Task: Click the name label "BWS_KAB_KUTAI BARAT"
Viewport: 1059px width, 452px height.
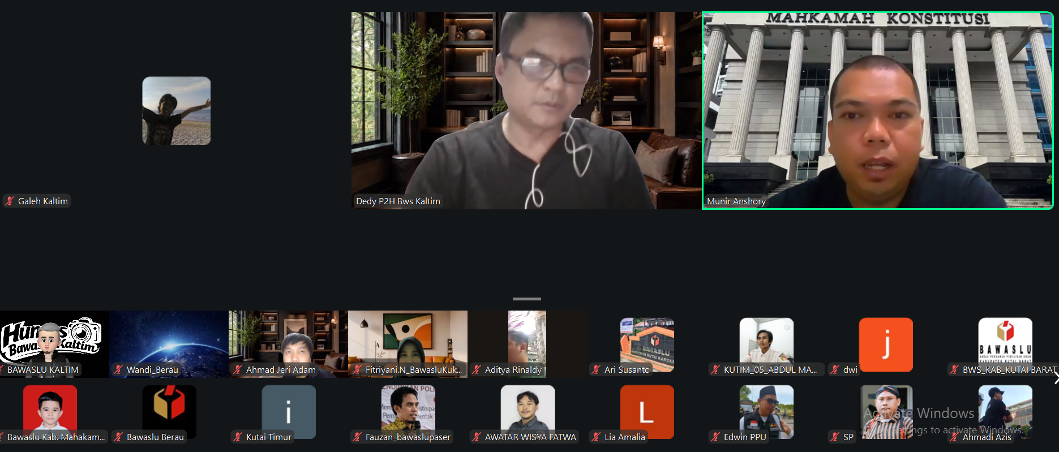Action: (1009, 369)
